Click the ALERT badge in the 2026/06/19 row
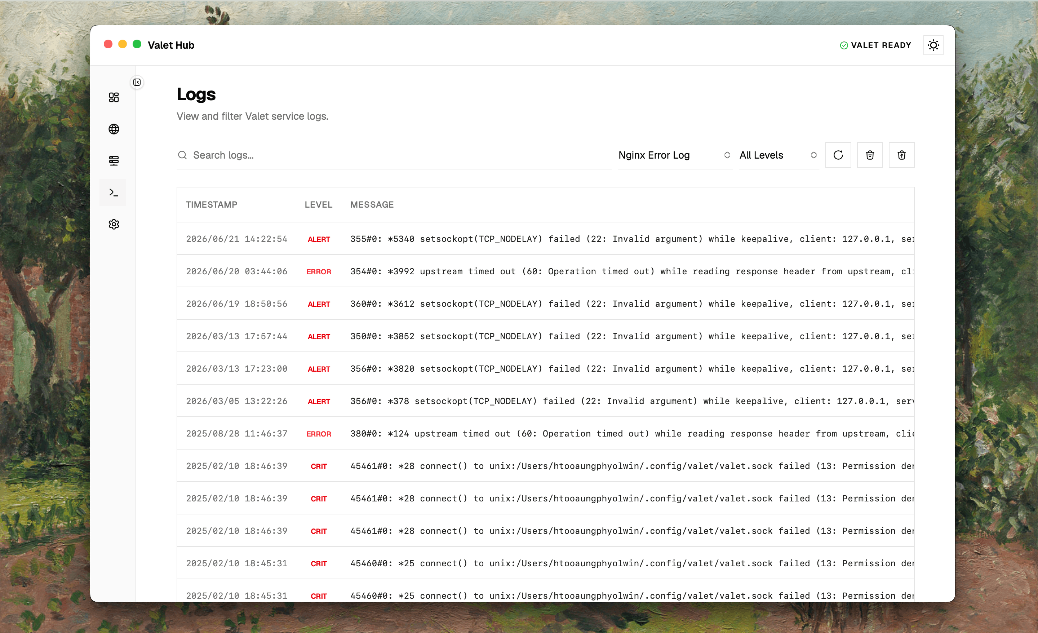 [319, 304]
